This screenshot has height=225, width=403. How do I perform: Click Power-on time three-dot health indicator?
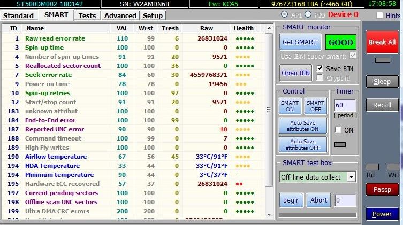pyautogui.click(x=241, y=84)
